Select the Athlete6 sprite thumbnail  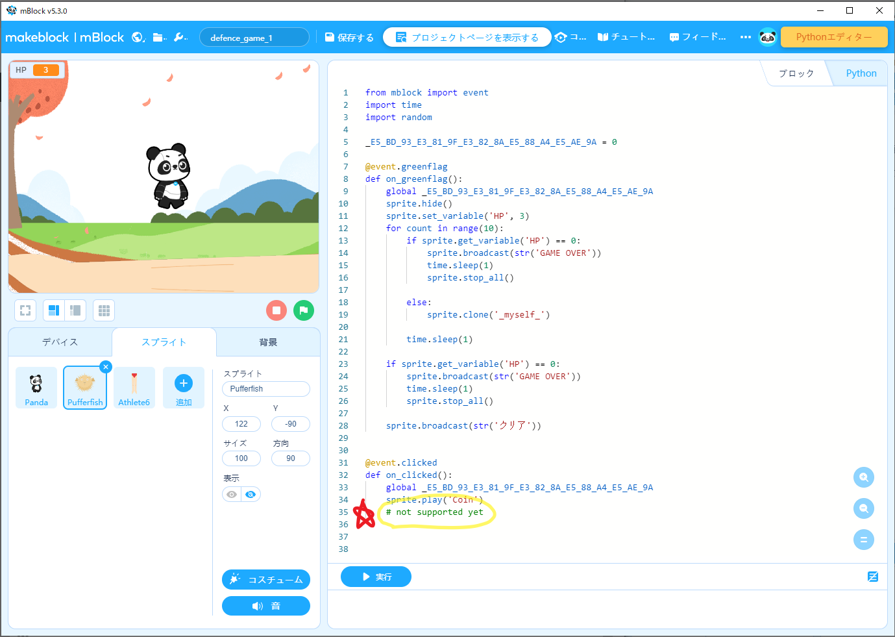coord(134,388)
